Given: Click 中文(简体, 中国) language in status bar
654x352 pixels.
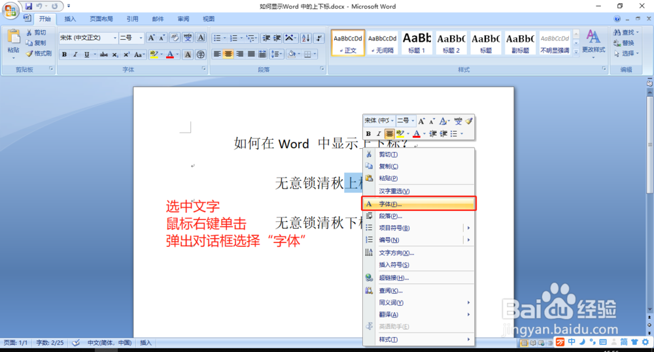Looking at the screenshot, I should click(109, 343).
